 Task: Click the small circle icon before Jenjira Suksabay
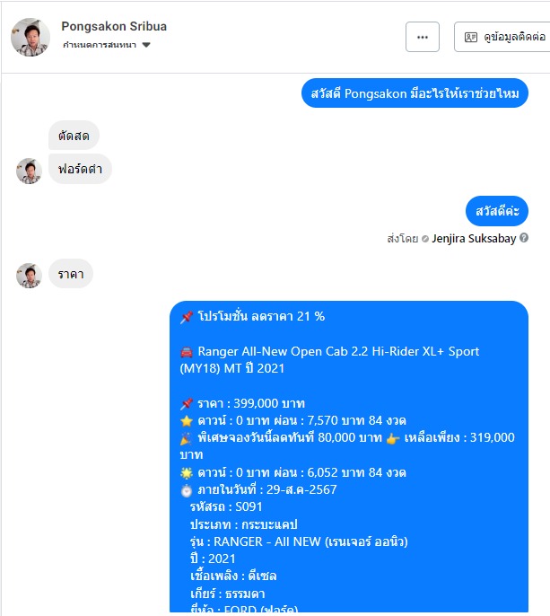coord(425,239)
